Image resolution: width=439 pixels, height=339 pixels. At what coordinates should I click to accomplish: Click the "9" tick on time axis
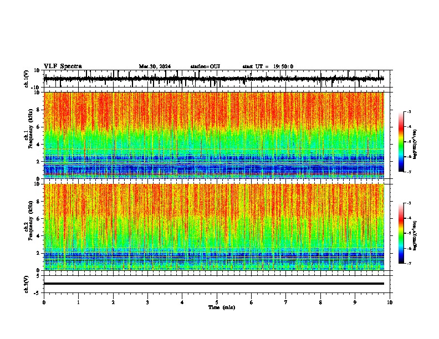click(355, 302)
